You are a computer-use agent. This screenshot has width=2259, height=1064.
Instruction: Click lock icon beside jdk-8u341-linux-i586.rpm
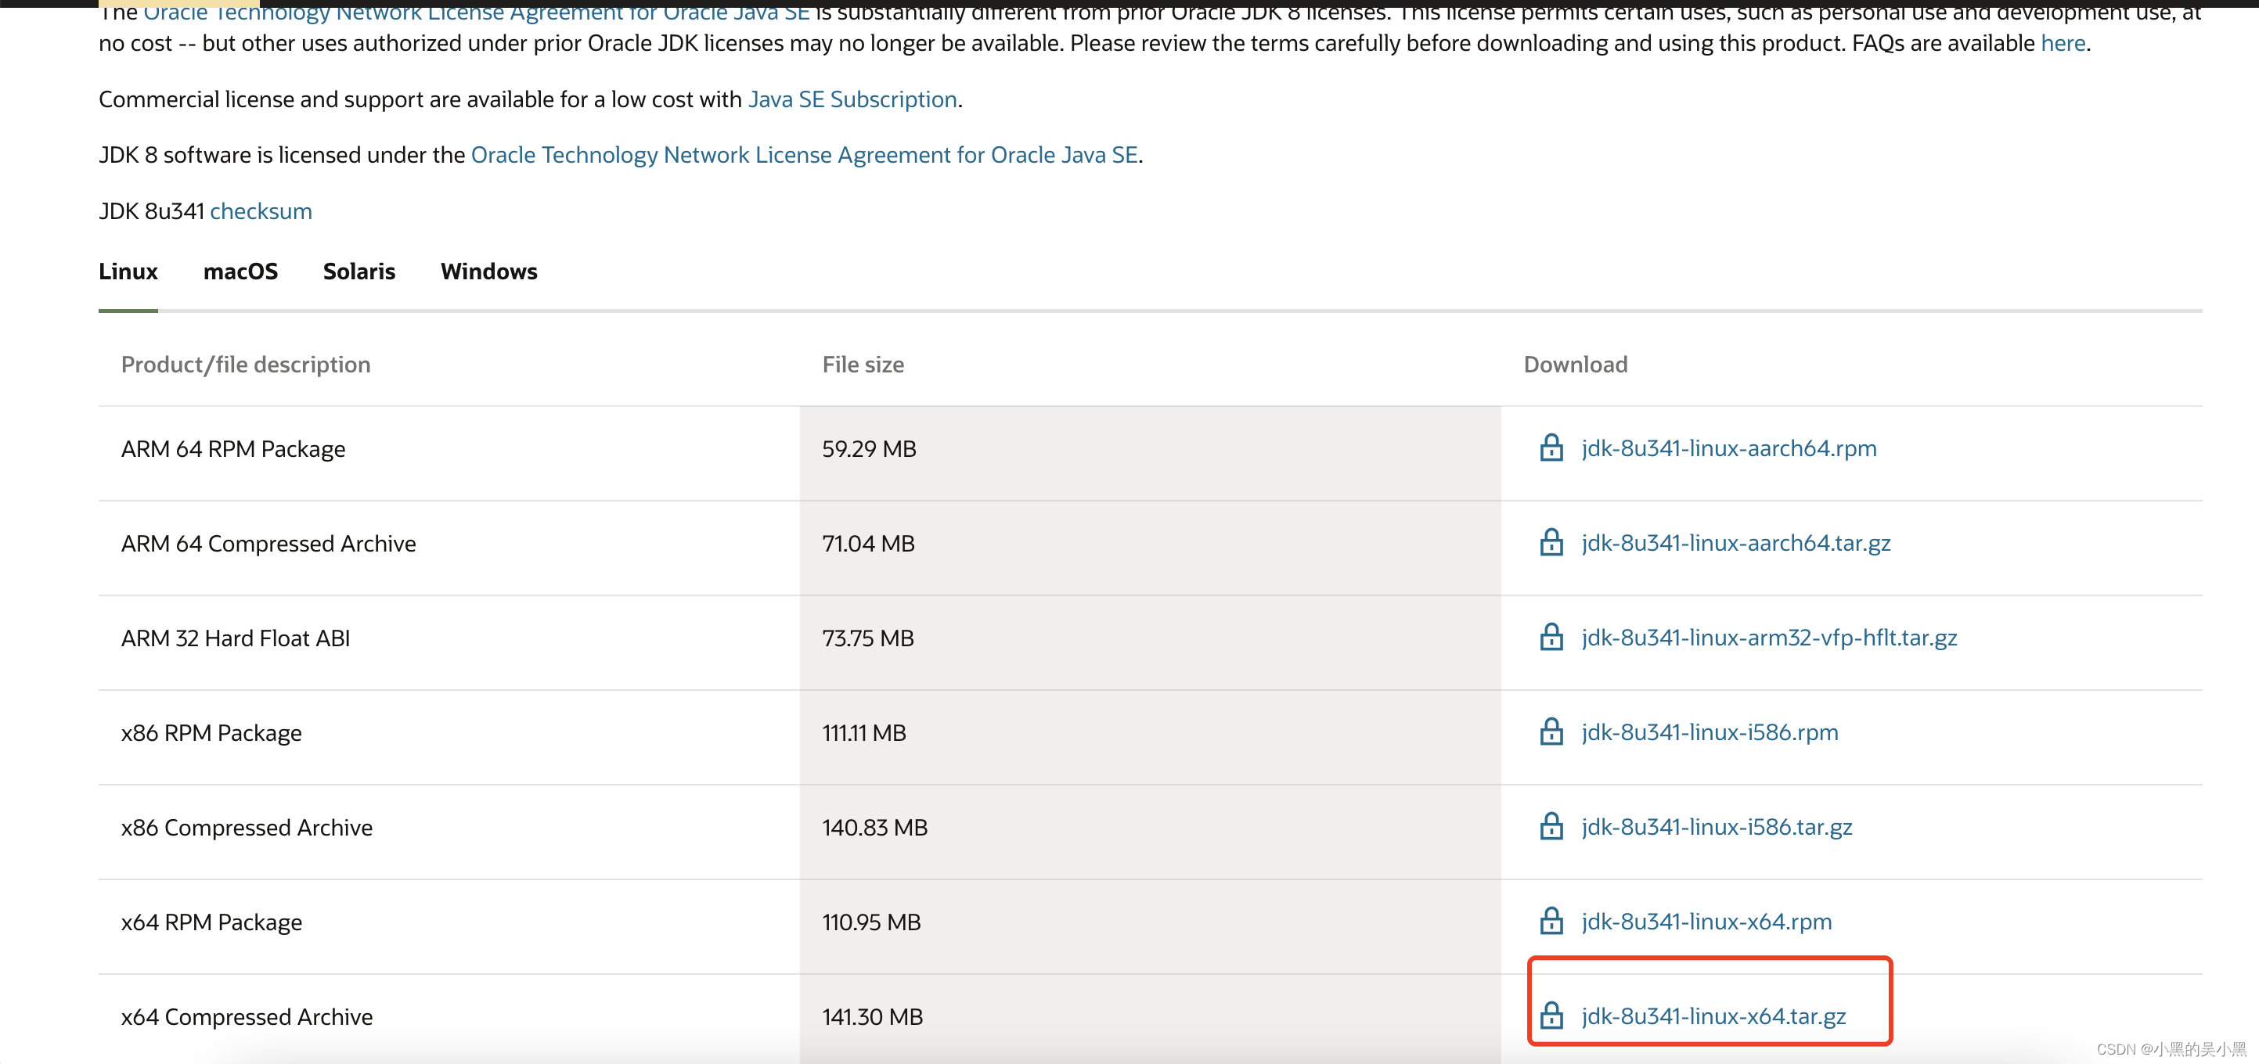pos(1551,731)
